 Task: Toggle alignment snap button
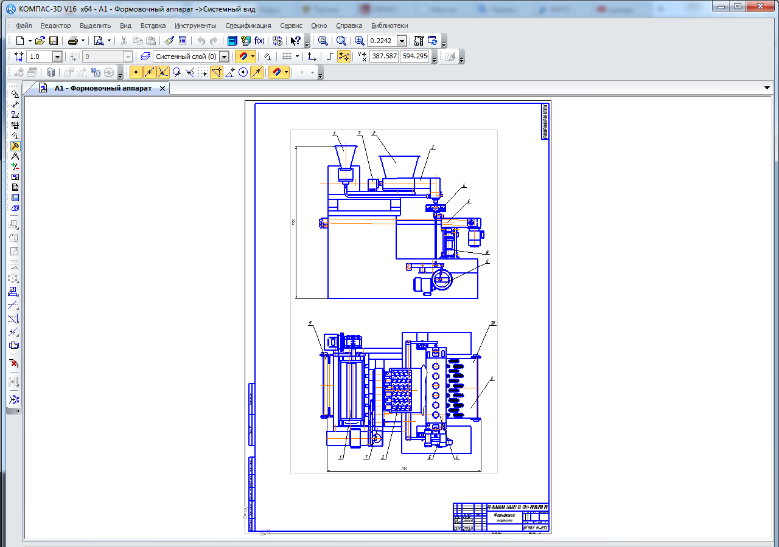click(217, 72)
